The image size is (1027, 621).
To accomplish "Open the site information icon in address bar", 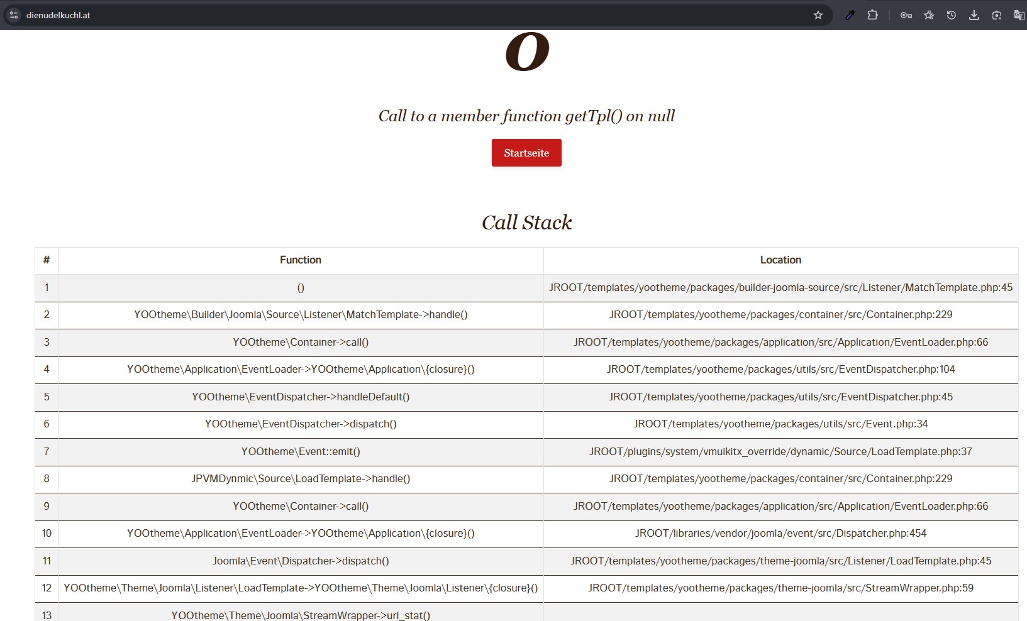I will tap(14, 15).
